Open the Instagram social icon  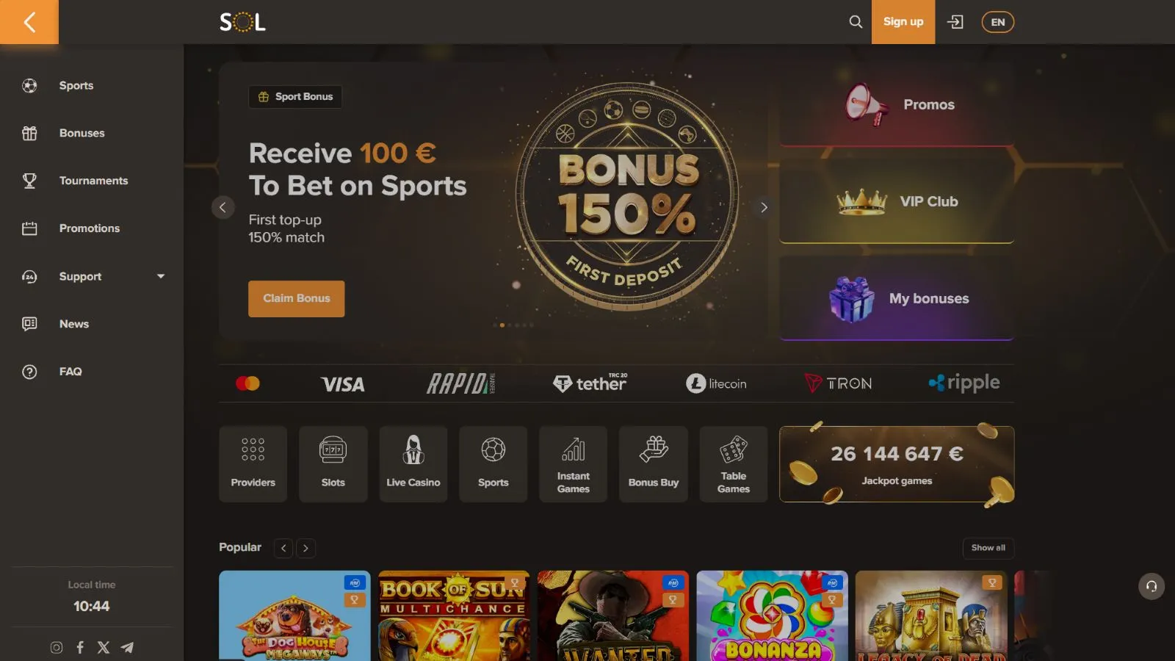pyautogui.click(x=57, y=647)
